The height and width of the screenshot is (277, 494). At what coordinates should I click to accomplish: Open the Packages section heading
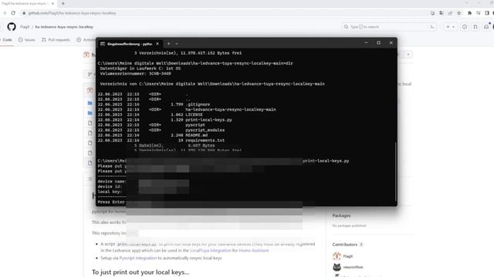(x=341, y=215)
